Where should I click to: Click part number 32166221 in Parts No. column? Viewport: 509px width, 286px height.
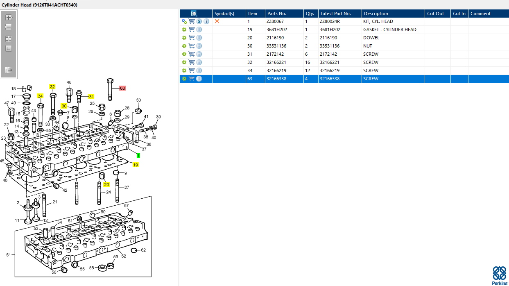point(276,62)
